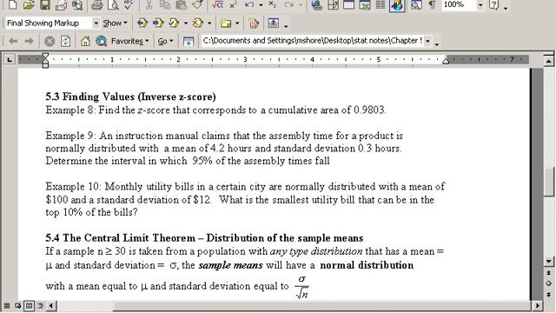Go to the next tracked change
The height and width of the screenshot is (313, 556).
coord(158,23)
